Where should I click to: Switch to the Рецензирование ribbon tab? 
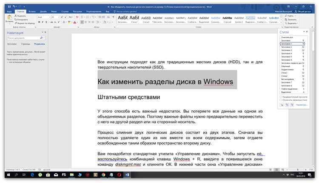coord(94,11)
